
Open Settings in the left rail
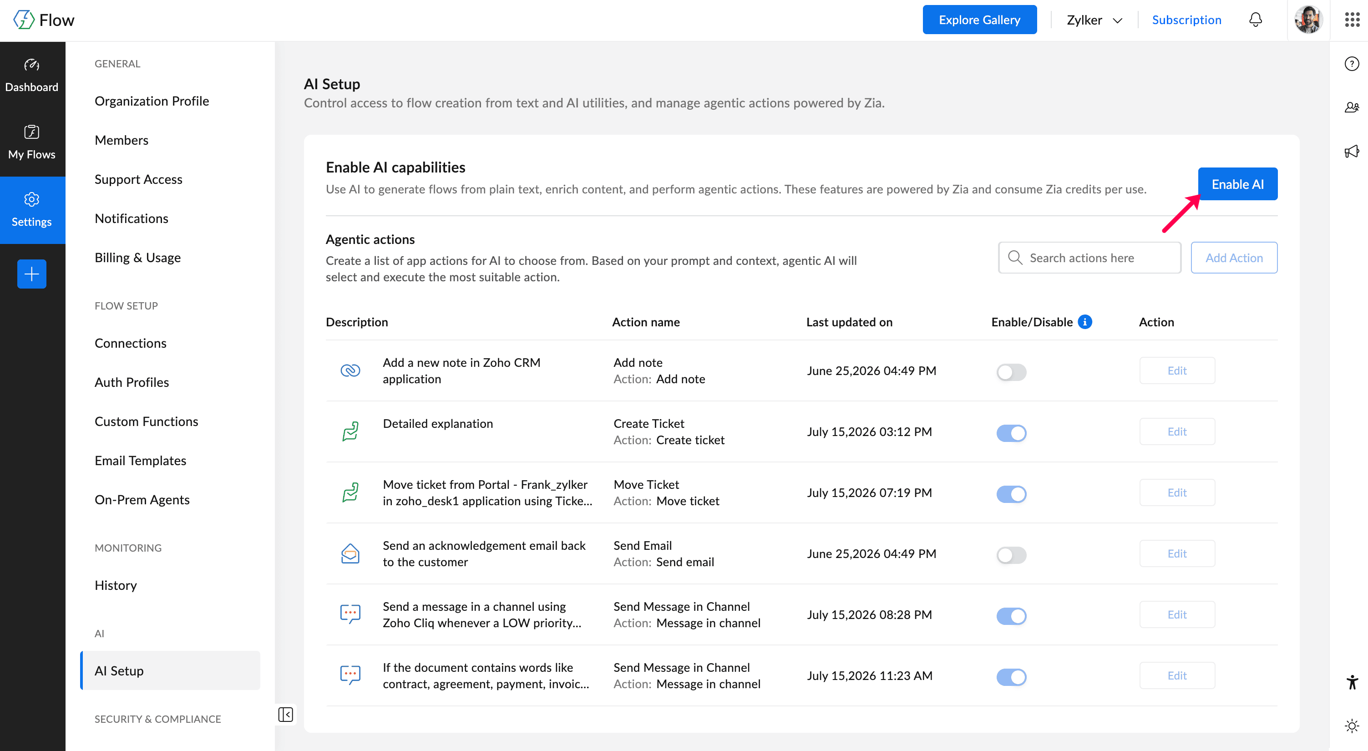pos(32,210)
